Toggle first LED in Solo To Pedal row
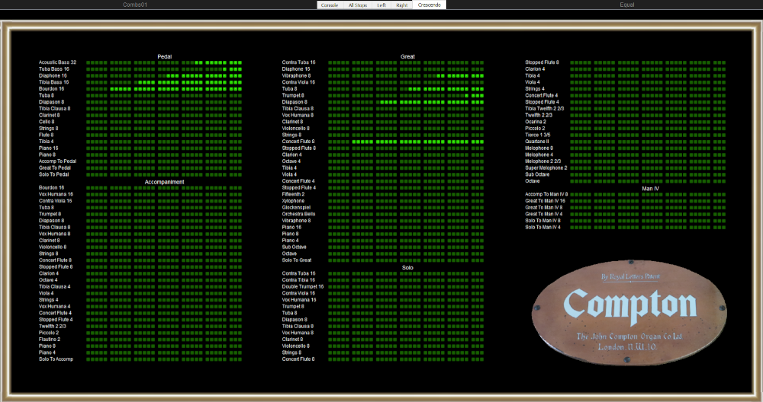 [x=89, y=175]
